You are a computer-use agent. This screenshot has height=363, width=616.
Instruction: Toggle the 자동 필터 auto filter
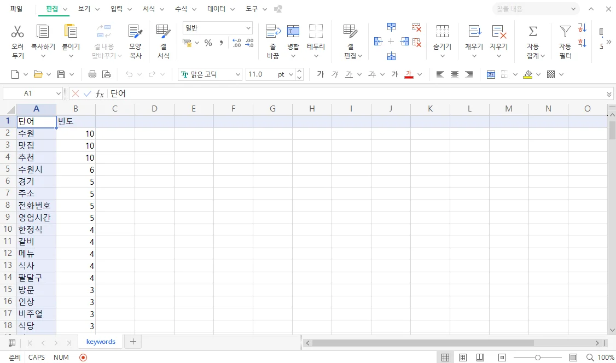coord(565,41)
